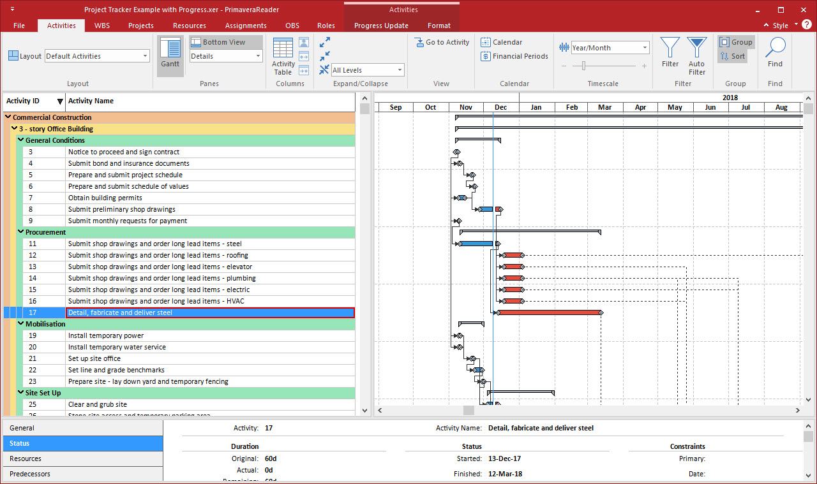Collapse the 3 - story Office Building group
Viewport: 817px width, 484px height.
pyautogui.click(x=14, y=129)
